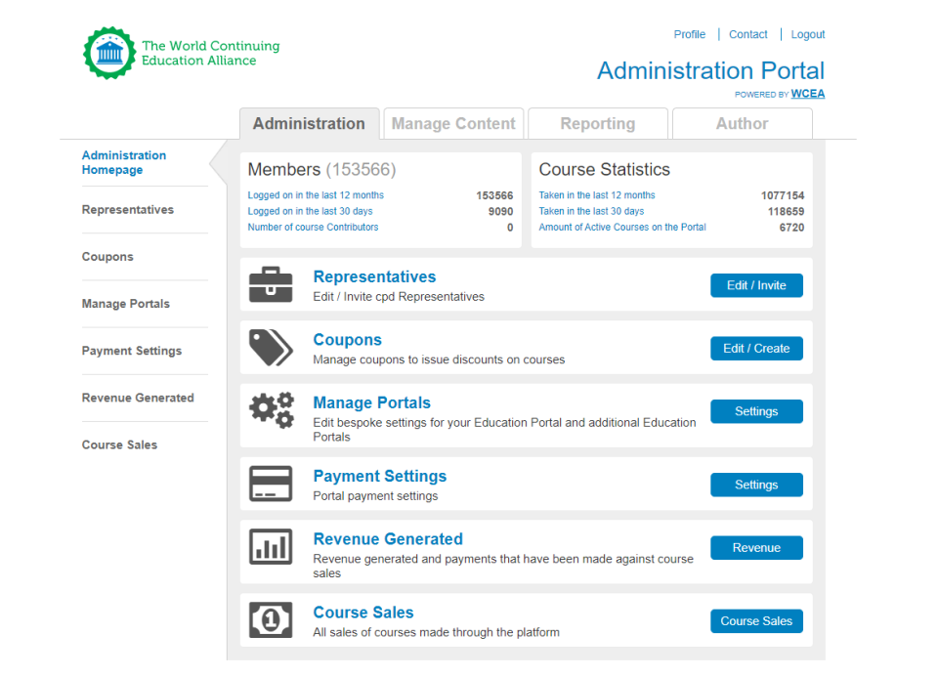Click 'The World Continuing Education Alliance' text
The width and height of the screenshot is (938, 677).
211,53
